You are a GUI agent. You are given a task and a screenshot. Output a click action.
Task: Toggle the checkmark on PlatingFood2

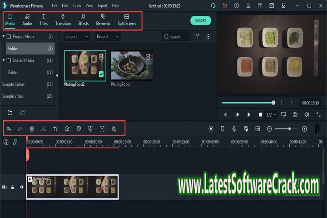101,74
